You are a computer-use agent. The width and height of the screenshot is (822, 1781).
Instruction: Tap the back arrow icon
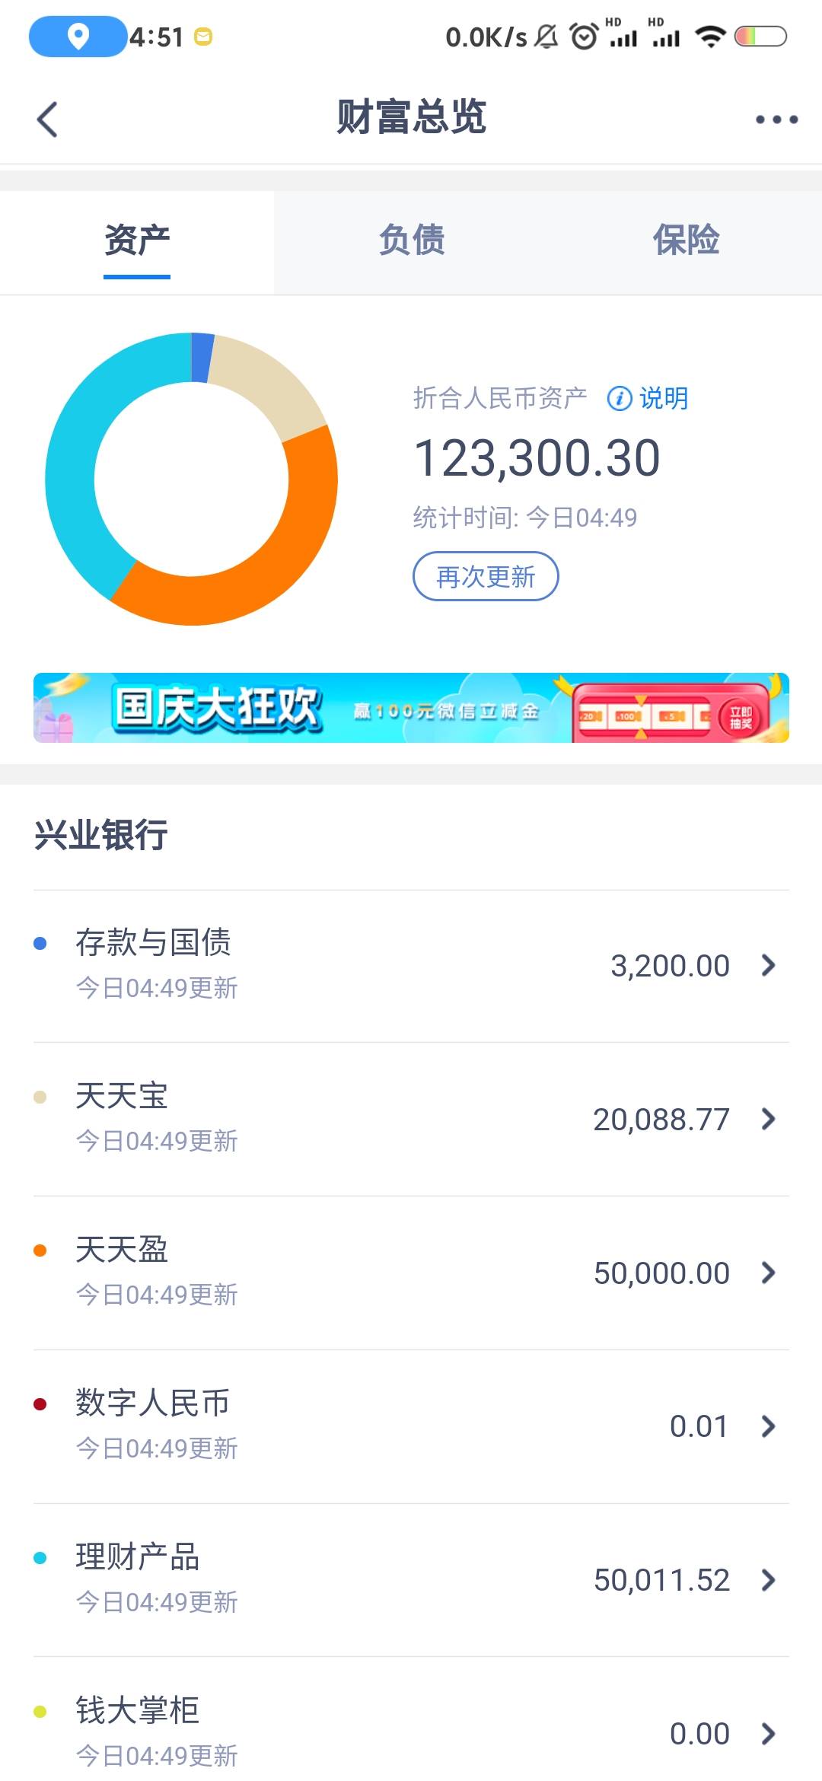click(47, 119)
